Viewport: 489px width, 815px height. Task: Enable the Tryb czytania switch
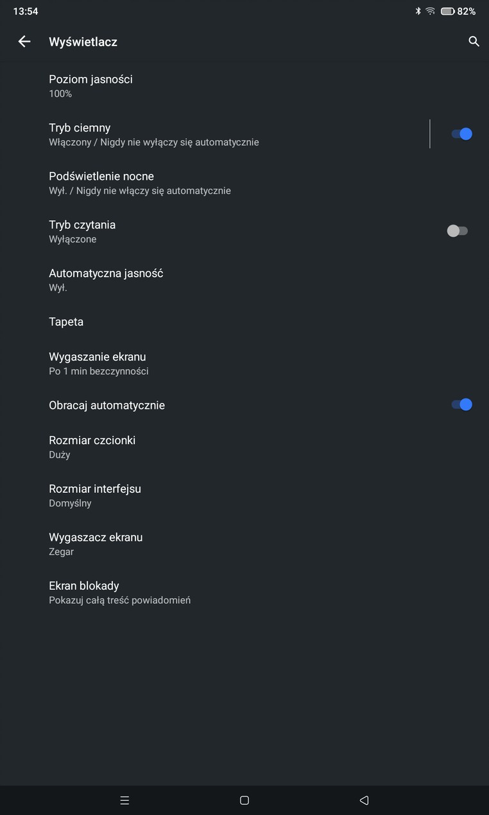click(458, 231)
